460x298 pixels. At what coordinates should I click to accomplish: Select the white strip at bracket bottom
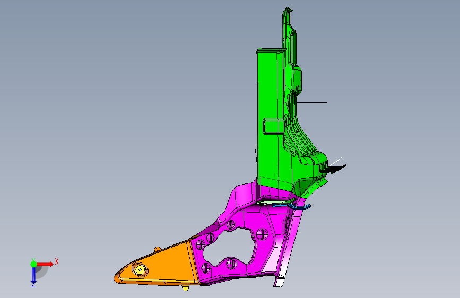pyautogui.click(x=279, y=281)
